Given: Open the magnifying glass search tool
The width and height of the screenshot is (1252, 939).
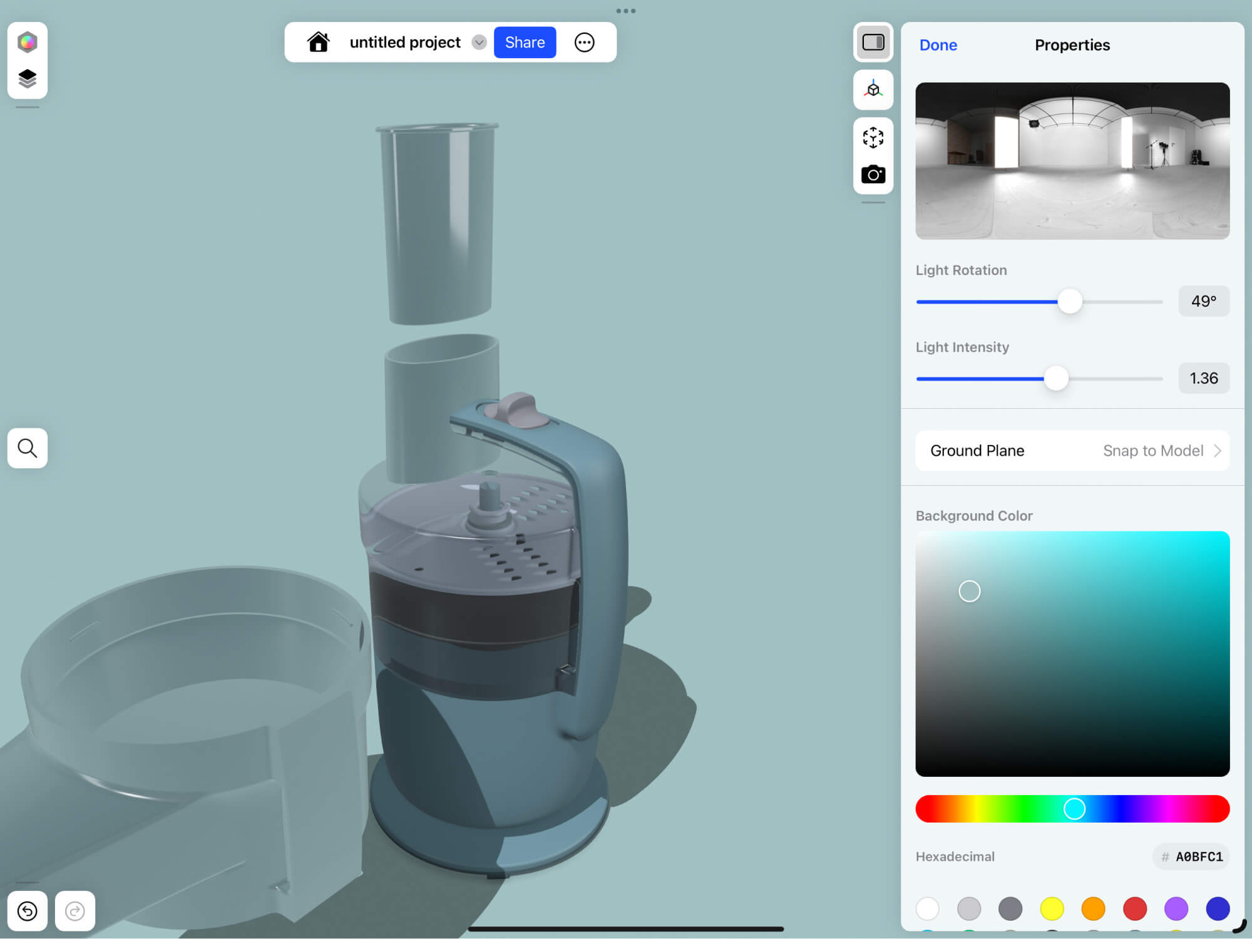Looking at the screenshot, I should point(27,448).
